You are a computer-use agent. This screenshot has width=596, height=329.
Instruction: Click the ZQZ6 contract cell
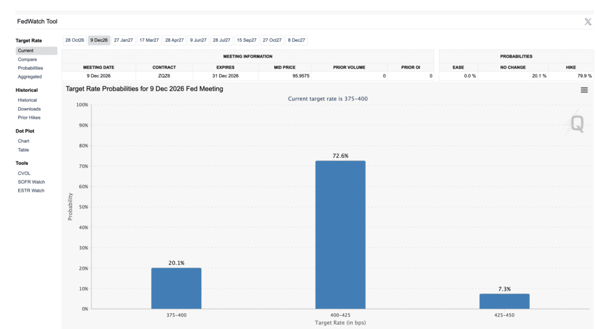[x=164, y=76]
